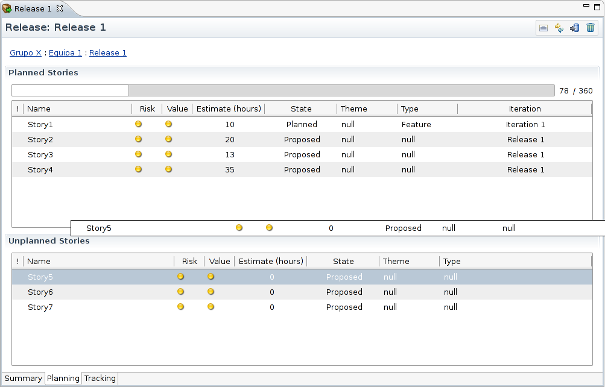Sort Unplanned Stories by Name column
The image size is (605, 387).
point(99,262)
